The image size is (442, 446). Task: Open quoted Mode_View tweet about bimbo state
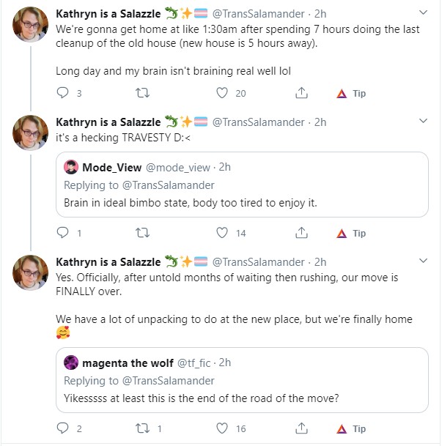[242, 185]
